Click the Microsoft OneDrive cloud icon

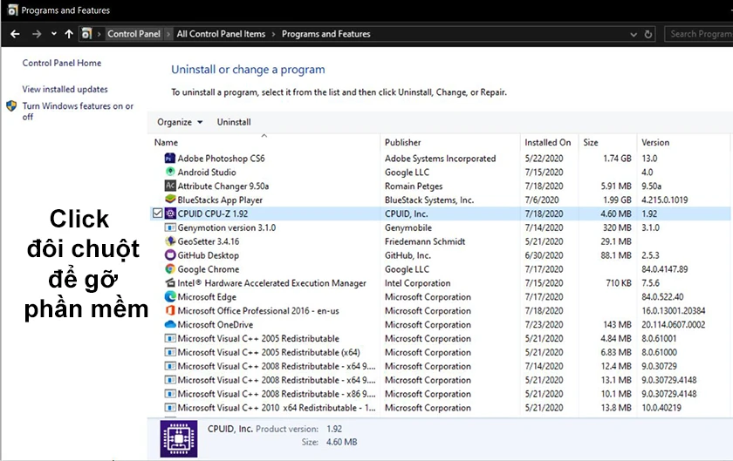tap(170, 324)
